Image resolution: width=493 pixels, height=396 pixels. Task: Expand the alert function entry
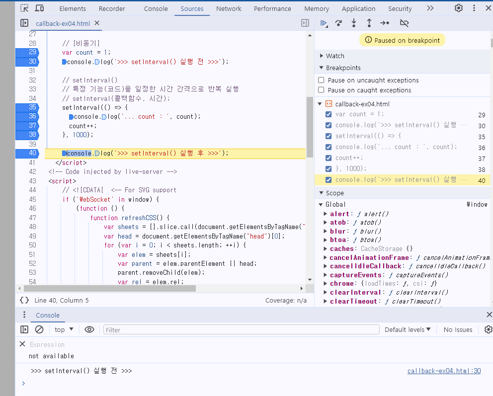pyautogui.click(x=326, y=214)
